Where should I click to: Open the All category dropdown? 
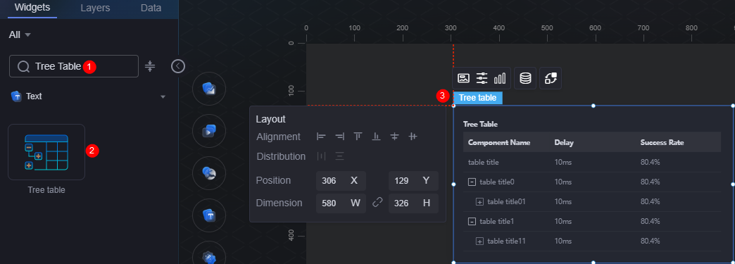20,34
